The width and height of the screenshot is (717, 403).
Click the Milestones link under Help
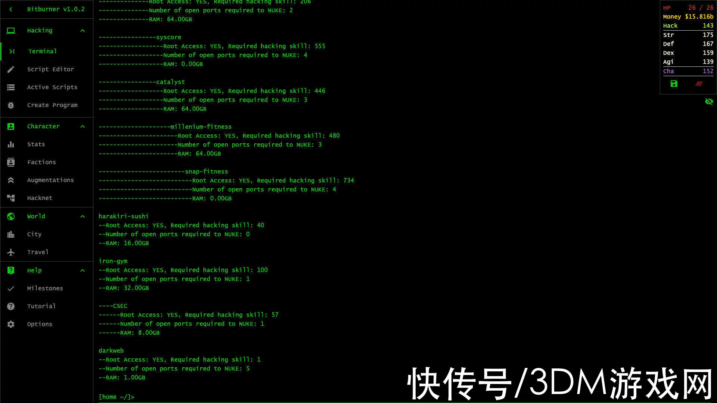45,288
